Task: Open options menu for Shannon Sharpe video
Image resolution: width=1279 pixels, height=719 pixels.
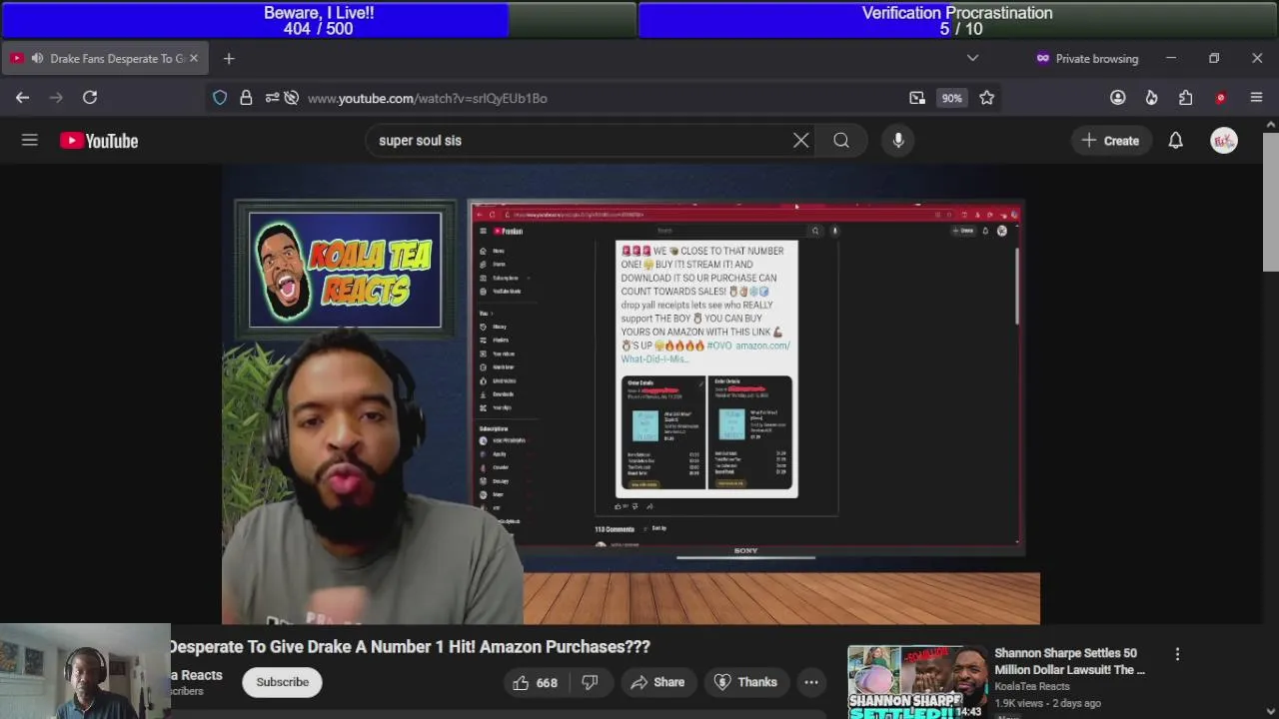Action: (x=1177, y=654)
